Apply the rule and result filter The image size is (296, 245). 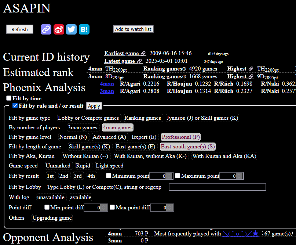[94, 106]
